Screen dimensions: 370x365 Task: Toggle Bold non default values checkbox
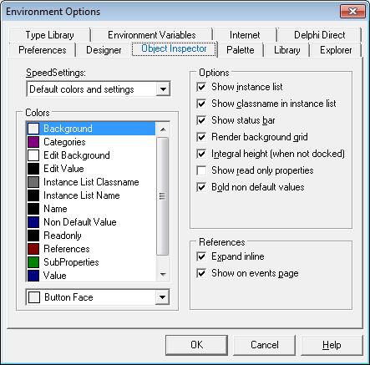(x=201, y=187)
